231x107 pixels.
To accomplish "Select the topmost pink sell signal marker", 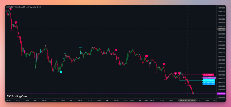I will (x=10, y=9).
